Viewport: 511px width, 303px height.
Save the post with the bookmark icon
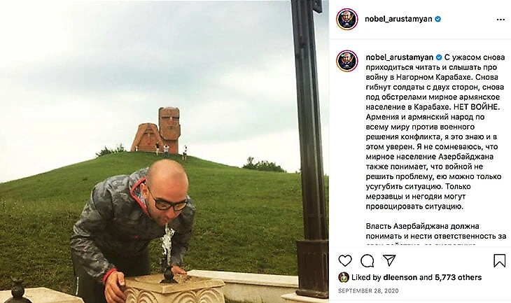click(499, 260)
